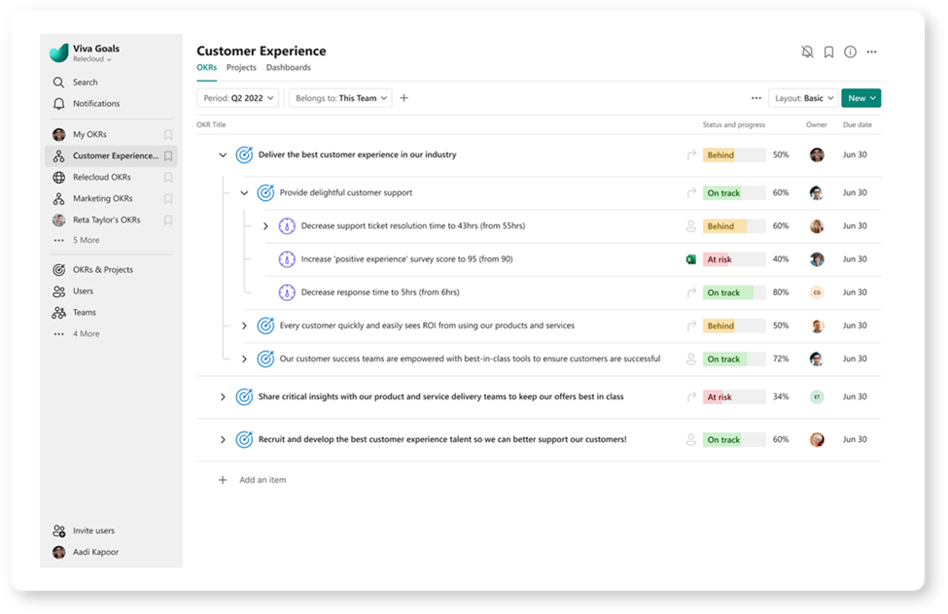Switch to the Dashboards tab
This screenshot has height=614, width=948.
[289, 68]
